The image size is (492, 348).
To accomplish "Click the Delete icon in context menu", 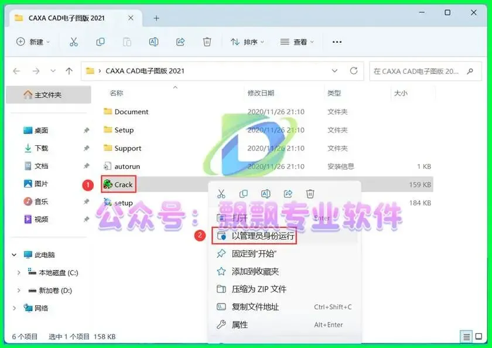I will click(x=310, y=194).
